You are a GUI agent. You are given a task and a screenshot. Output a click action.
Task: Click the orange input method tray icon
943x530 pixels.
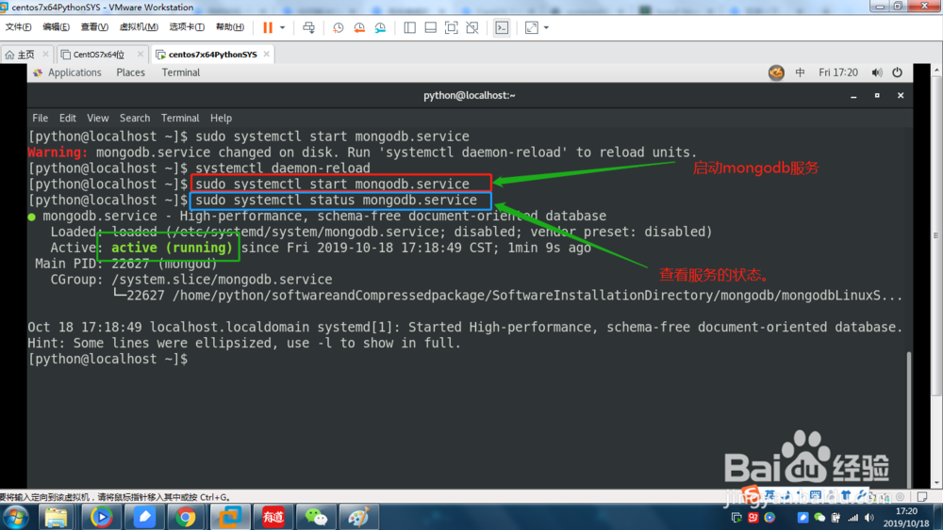[776, 72]
